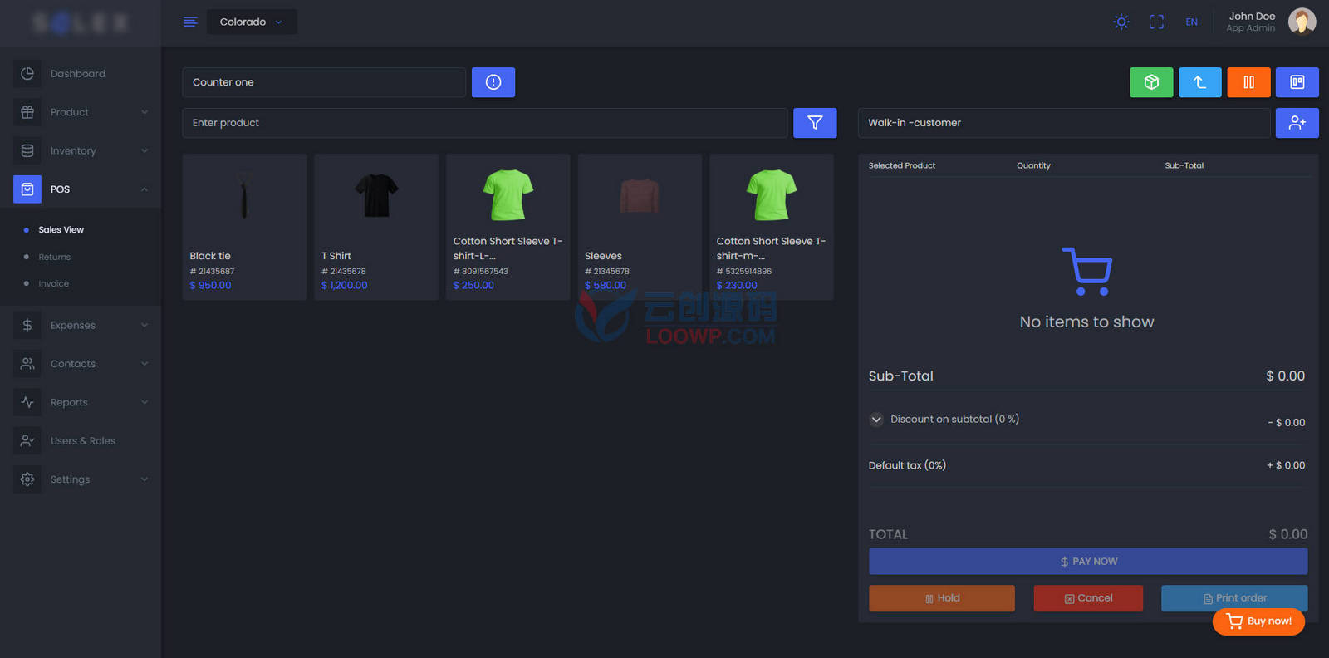Open John Doe profile avatar
The height and width of the screenshot is (658, 1329).
point(1302,22)
